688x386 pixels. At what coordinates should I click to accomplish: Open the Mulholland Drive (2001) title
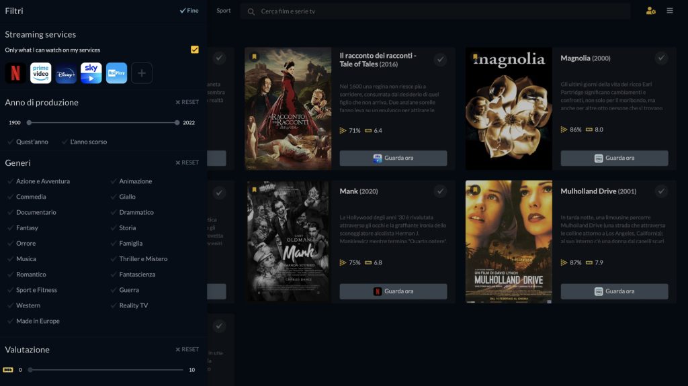click(x=598, y=191)
